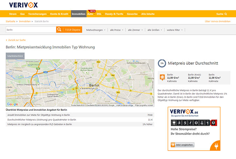Click the Google logo on the map
This screenshot has height=159, width=236.
pyautogui.click(x=13, y=104)
